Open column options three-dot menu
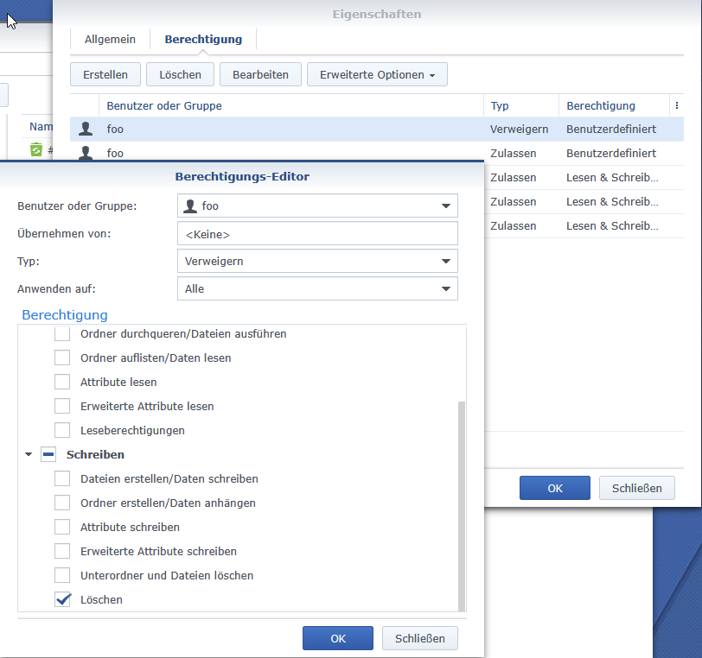The image size is (702, 658). (x=675, y=105)
